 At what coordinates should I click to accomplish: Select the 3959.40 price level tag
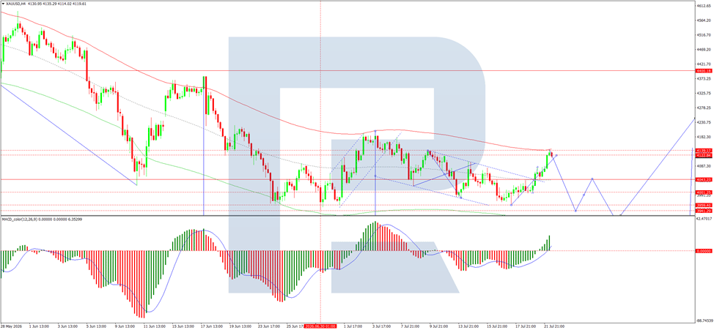[704, 205]
